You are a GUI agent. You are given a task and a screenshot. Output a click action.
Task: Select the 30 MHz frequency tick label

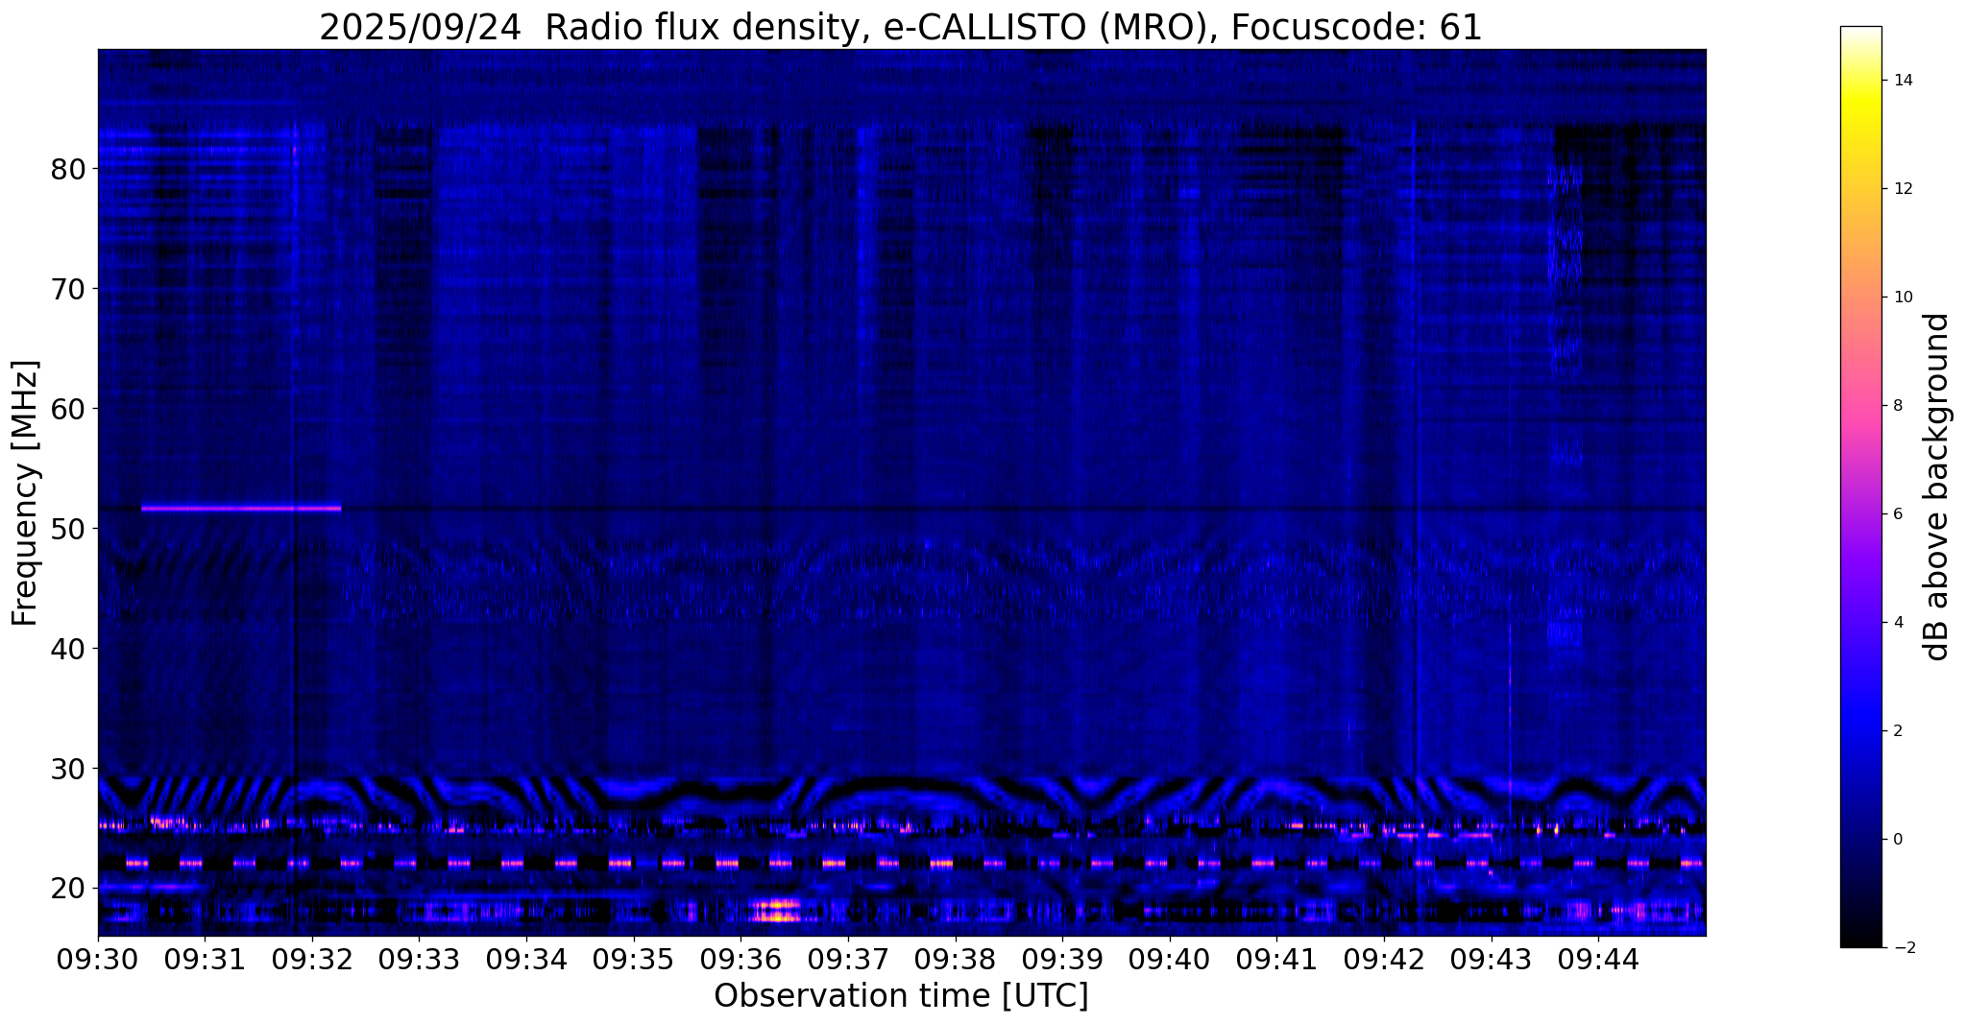click(x=68, y=769)
